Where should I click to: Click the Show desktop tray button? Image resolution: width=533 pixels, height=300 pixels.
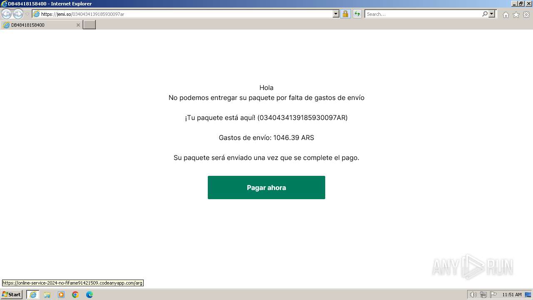(528, 295)
